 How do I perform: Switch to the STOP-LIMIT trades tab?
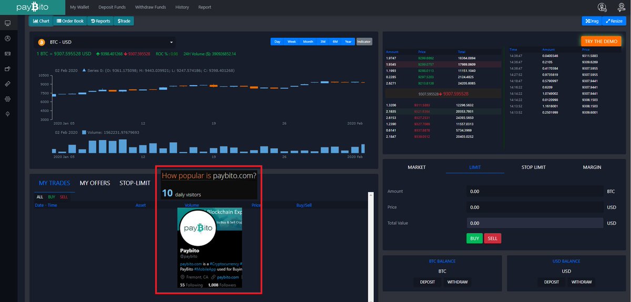[135, 183]
